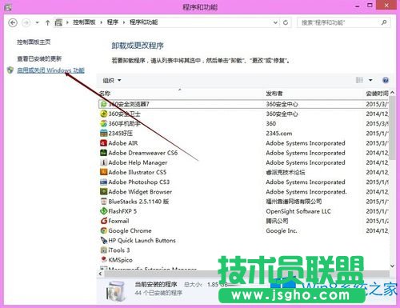Open the 组织 dropdown menu
400x308 pixels.
coord(112,80)
